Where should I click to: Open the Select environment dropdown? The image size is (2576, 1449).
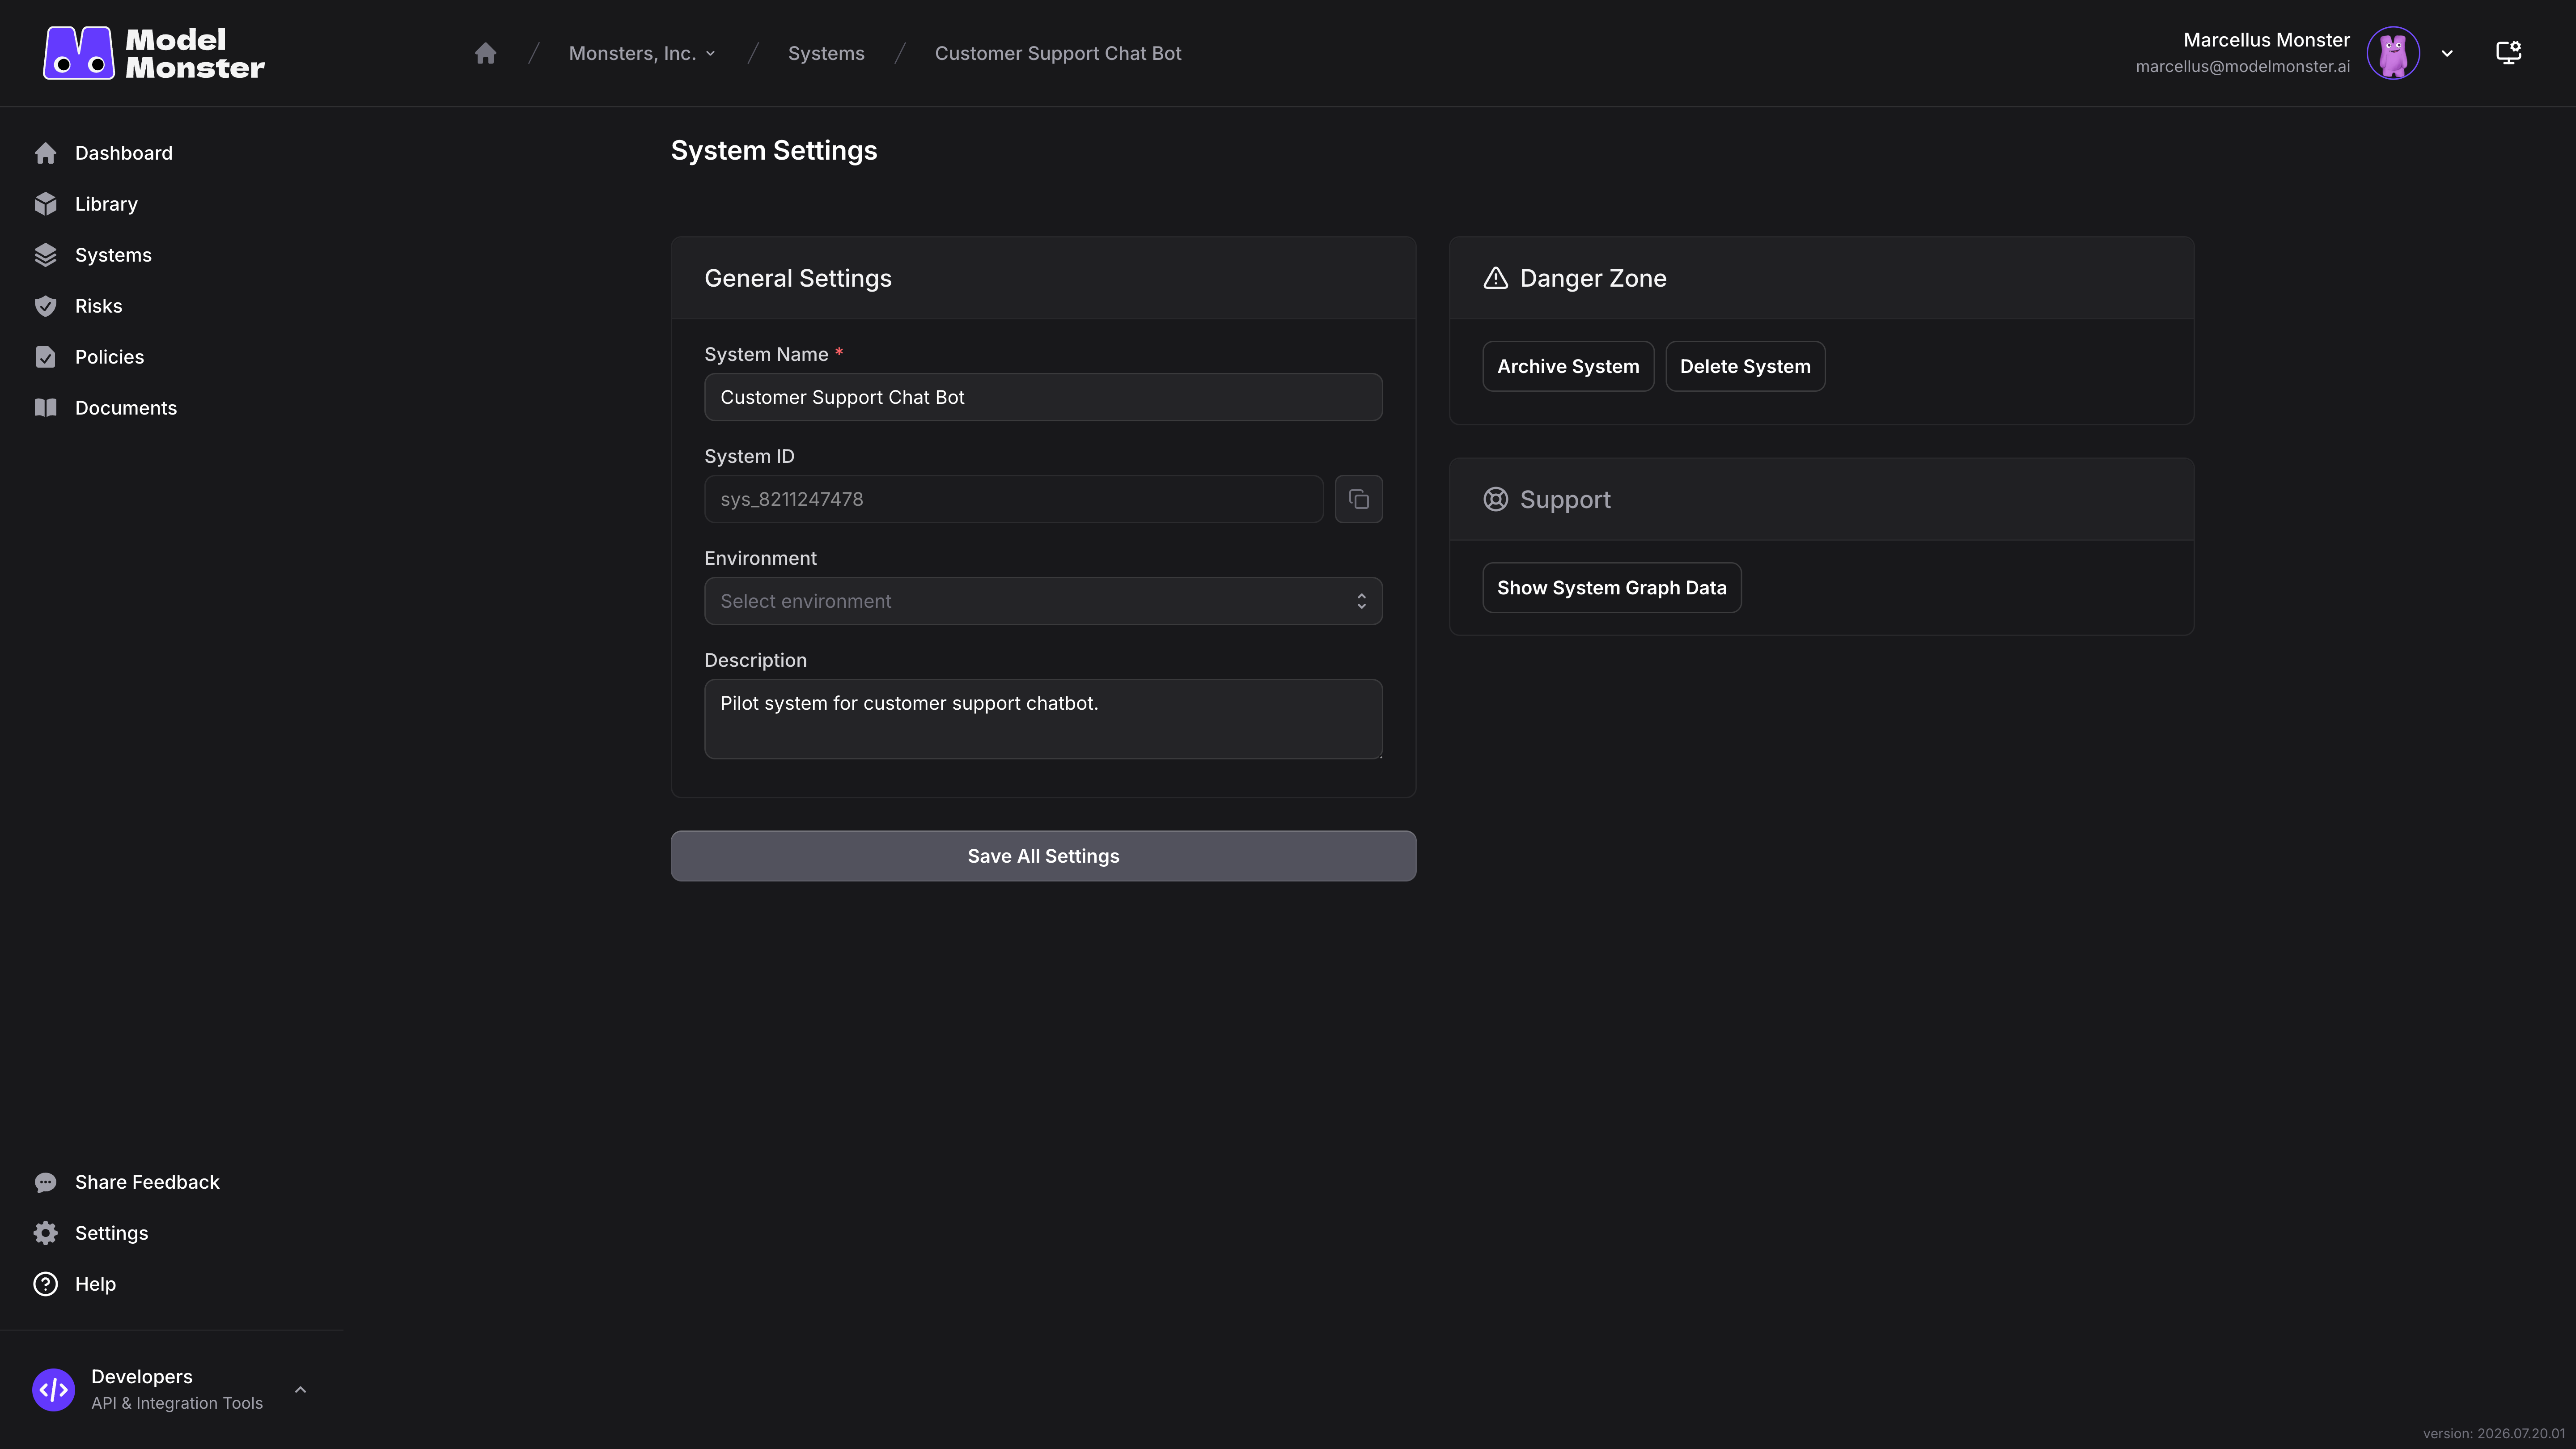(1043, 601)
